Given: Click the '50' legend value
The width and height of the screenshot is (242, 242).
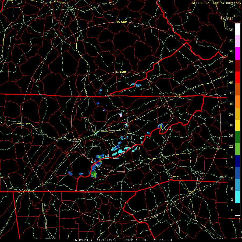Looking at the screenshot, I should coord(231,72).
